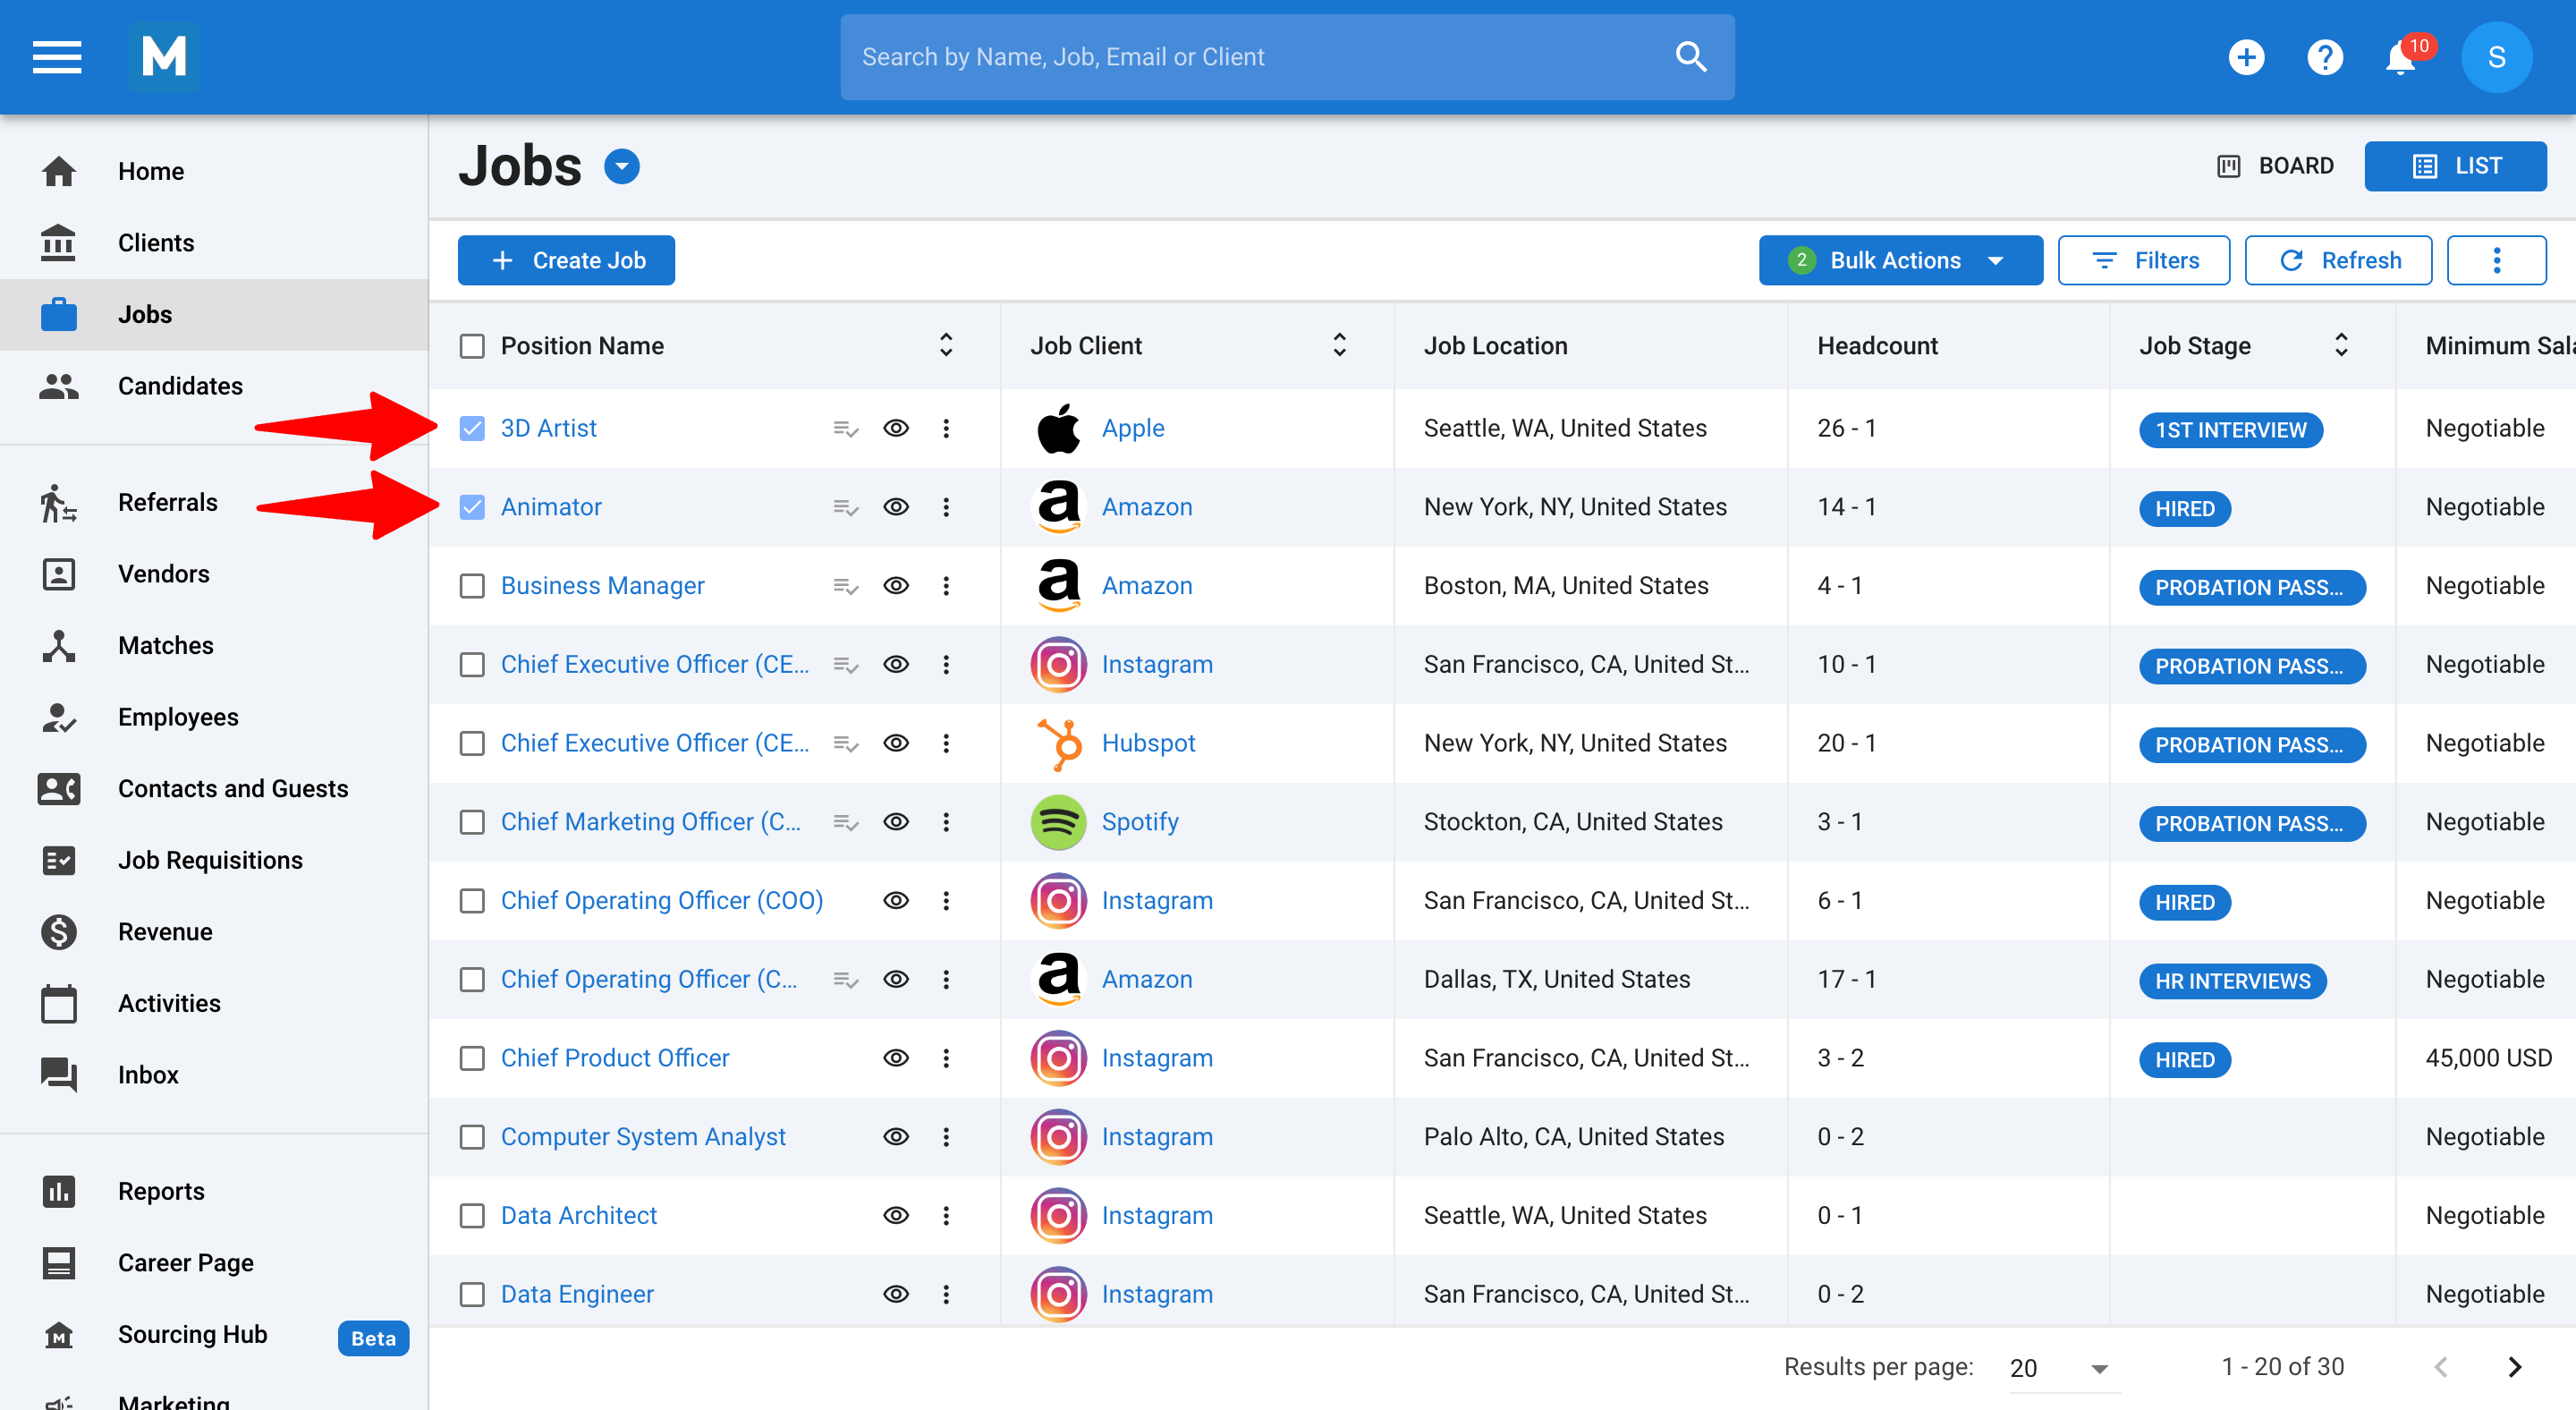Click the notes icon on Business Manager row
Viewport: 2576px width, 1410px height.
point(846,587)
